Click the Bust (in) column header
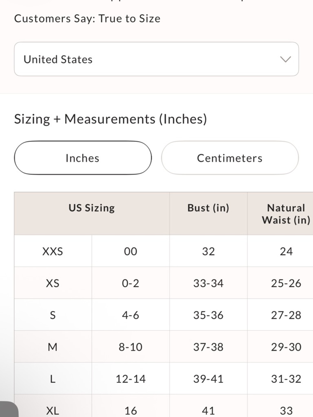 point(208,208)
